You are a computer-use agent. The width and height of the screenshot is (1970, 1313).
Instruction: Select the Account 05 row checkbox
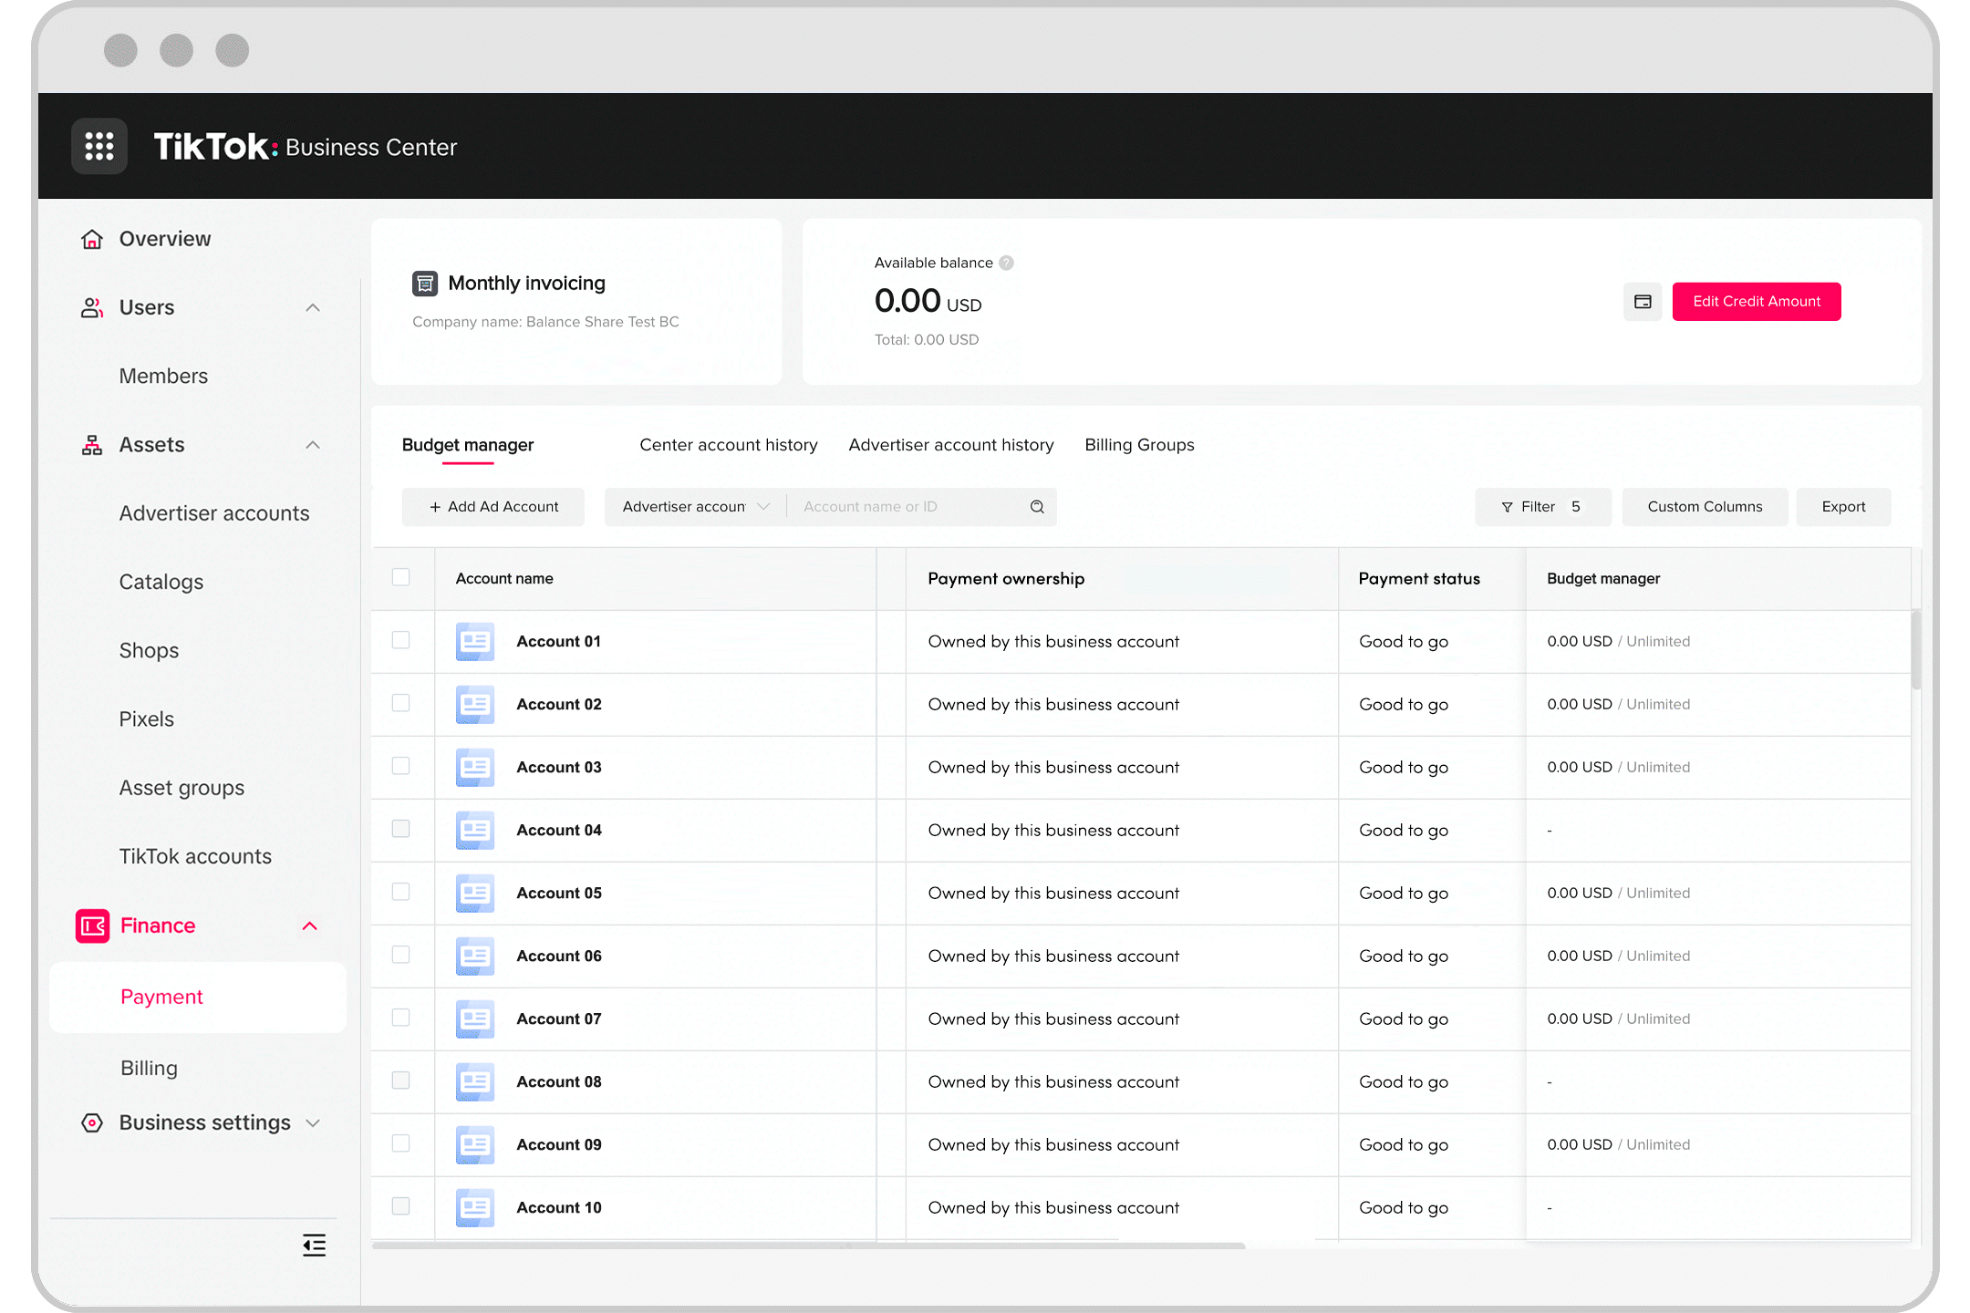pos(400,892)
